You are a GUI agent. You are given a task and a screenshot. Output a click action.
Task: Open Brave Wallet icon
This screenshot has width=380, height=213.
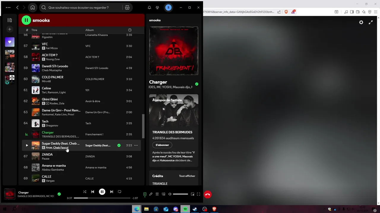358,12
